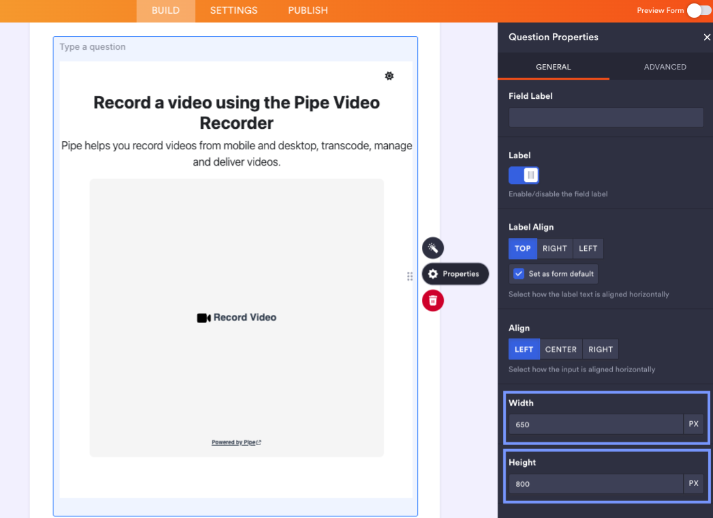Click the magic wand widget settings icon

[x=433, y=248]
